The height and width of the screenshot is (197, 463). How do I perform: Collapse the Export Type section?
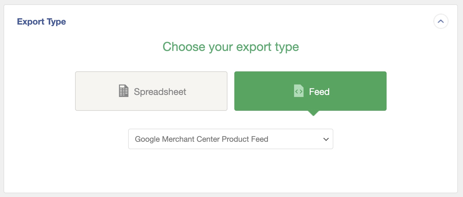(x=441, y=21)
